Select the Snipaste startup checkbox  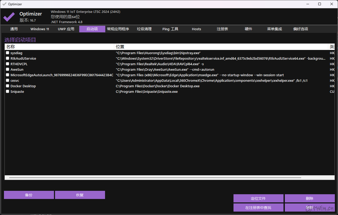pyautogui.click(x=7, y=91)
